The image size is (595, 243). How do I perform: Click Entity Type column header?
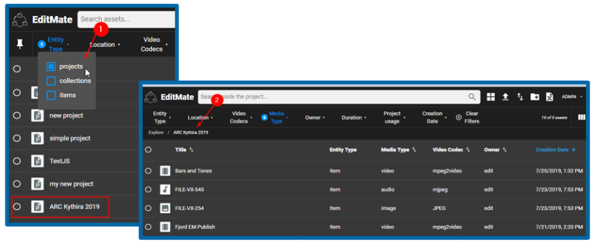[x=343, y=150]
